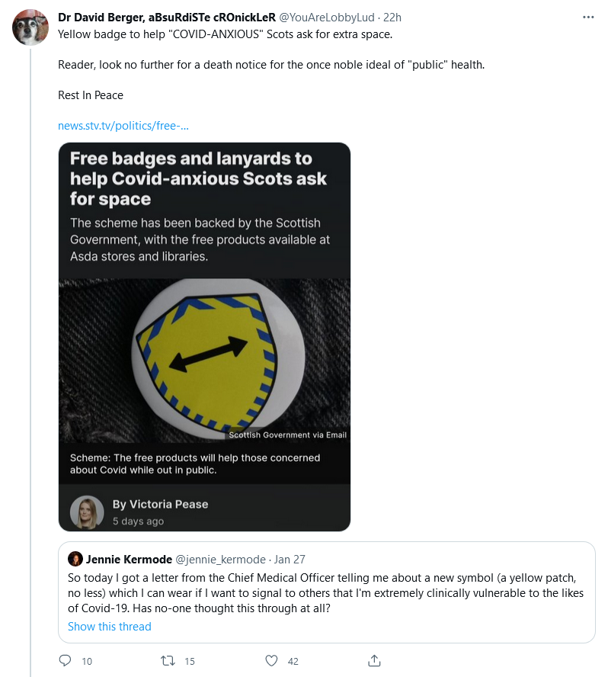Screen dimensions: 608x677
Task: Click the 22h tweet timestamp
Action: tap(392, 17)
